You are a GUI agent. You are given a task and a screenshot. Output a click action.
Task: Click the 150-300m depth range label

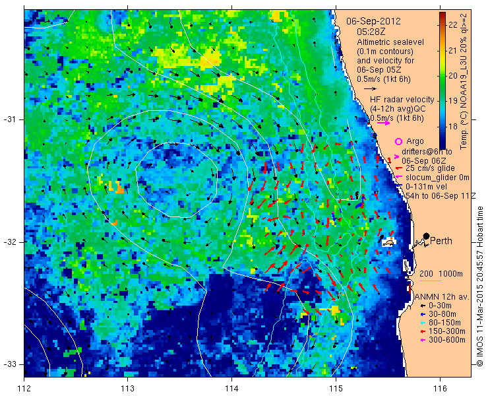click(447, 331)
